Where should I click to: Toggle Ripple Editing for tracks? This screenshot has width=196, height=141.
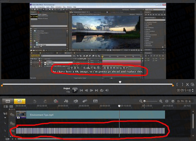[x=5, y=114]
